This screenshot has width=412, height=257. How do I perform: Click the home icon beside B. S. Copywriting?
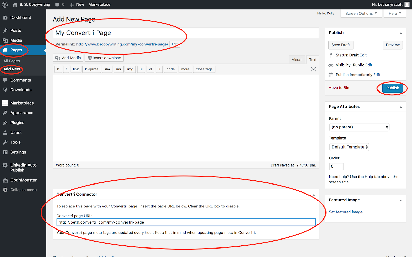click(15, 5)
